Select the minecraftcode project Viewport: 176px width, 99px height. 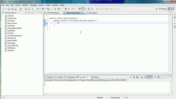click(x=13, y=45)
